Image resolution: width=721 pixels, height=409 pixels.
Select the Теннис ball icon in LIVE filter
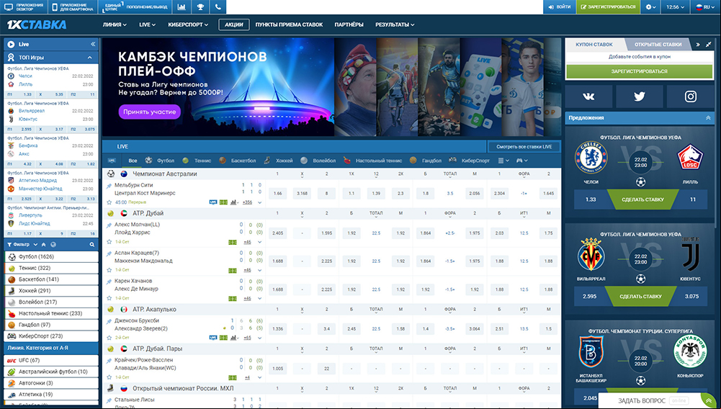185,161
